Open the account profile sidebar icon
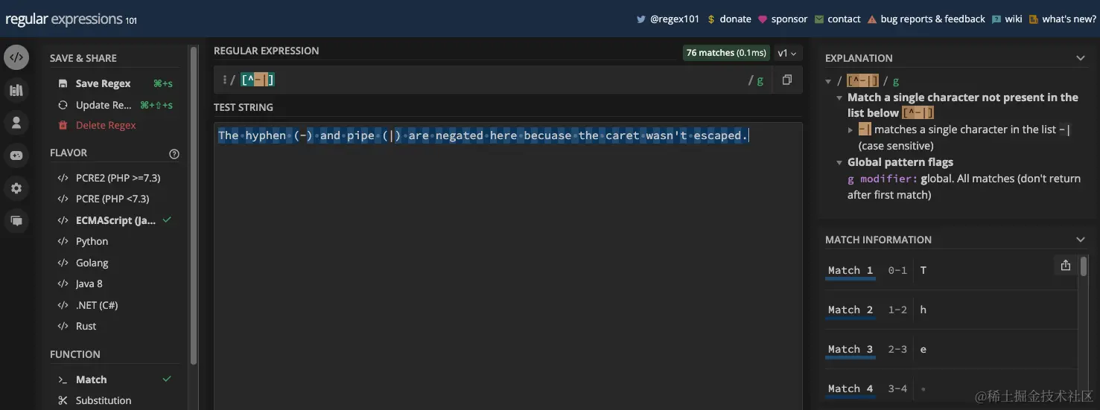This screenshot has width=1100, height=410. (x=16, y=123)
